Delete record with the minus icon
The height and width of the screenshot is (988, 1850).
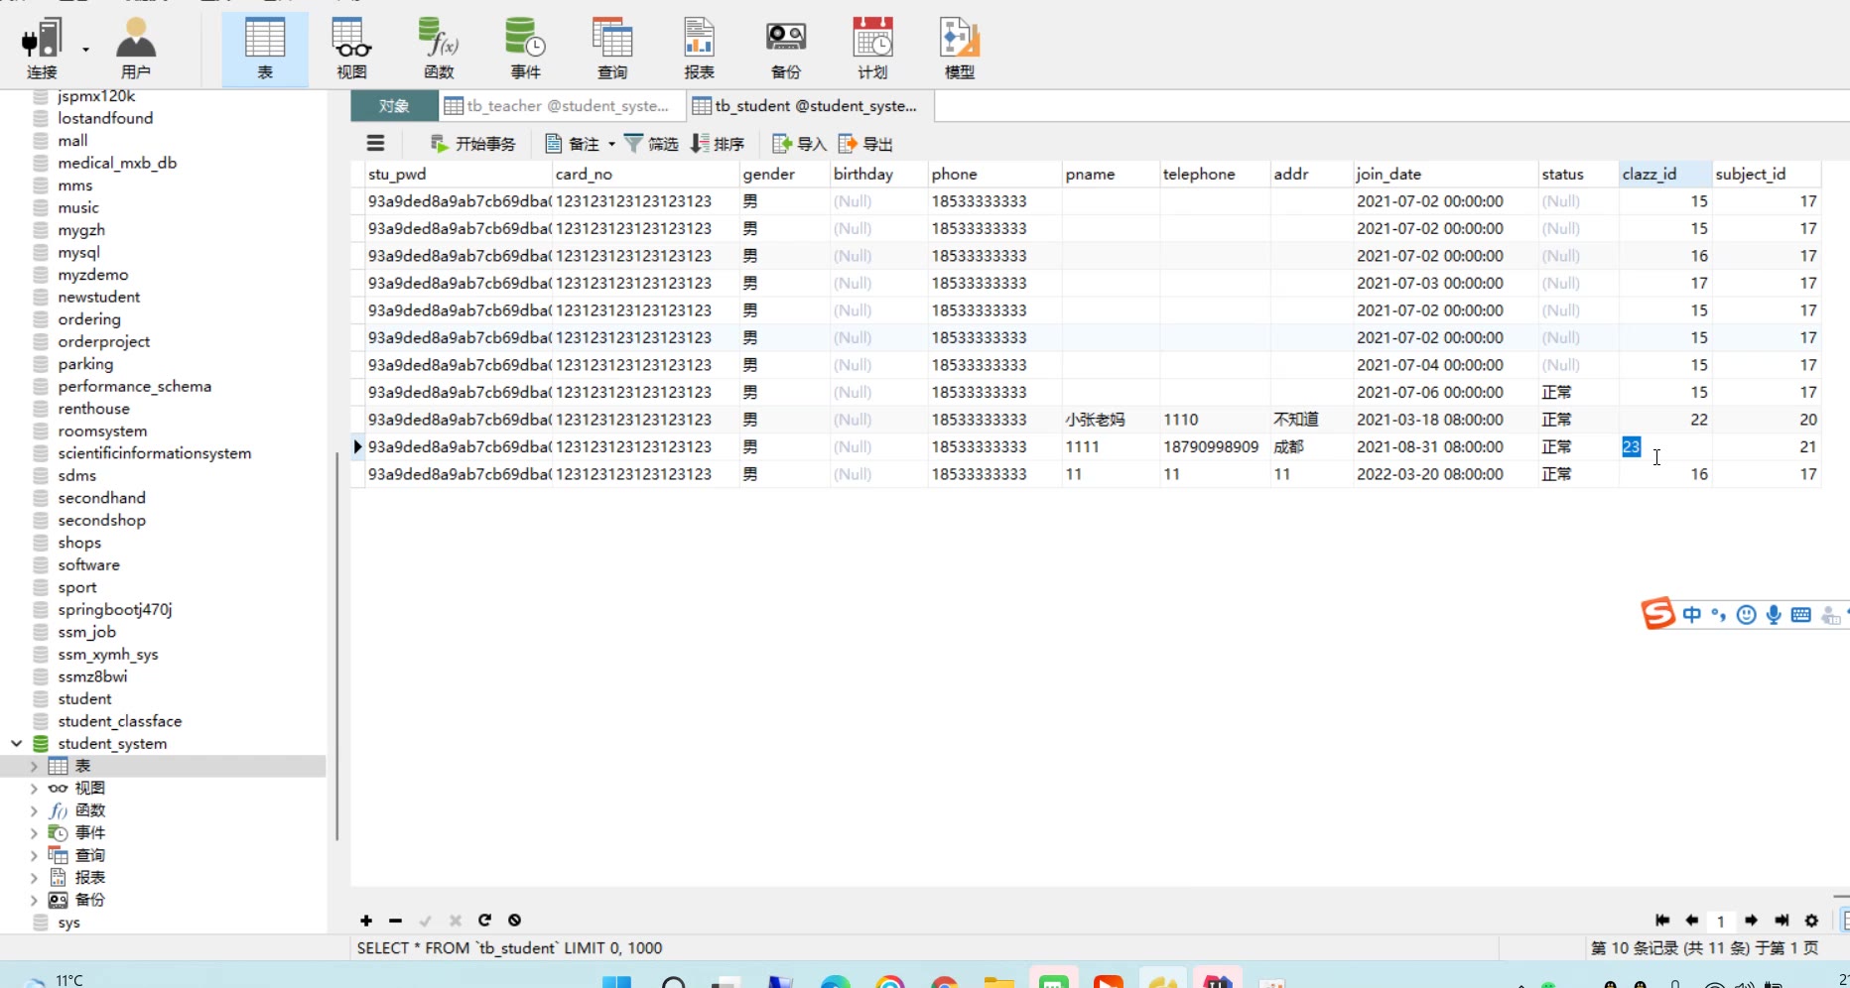pos(395,921)
